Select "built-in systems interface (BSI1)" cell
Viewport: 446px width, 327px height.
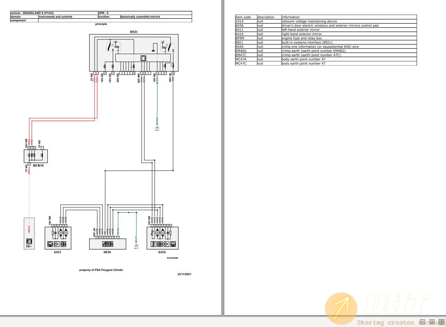(x=349, y=42)
